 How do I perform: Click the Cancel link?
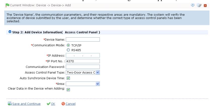70,104
